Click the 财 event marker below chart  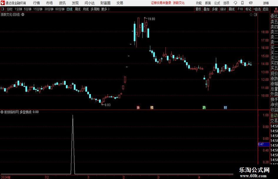pos(225,107)
